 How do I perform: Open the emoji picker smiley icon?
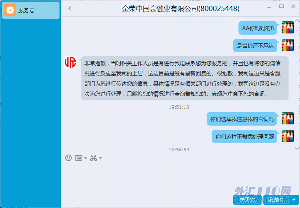coord(68,158)
